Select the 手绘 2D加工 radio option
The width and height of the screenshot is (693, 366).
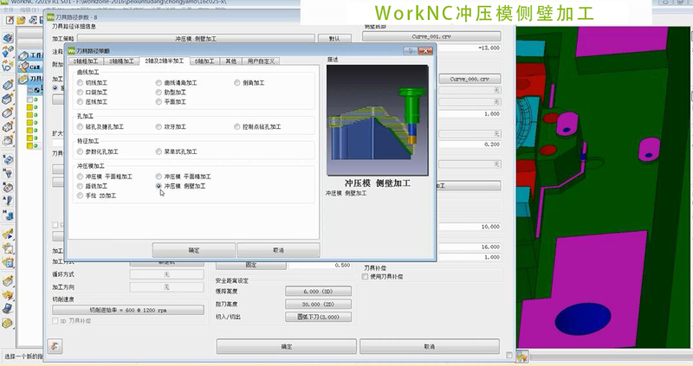pos(80,196)
